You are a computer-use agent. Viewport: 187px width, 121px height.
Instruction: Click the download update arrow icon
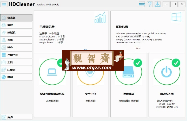(x=158, y=4)
